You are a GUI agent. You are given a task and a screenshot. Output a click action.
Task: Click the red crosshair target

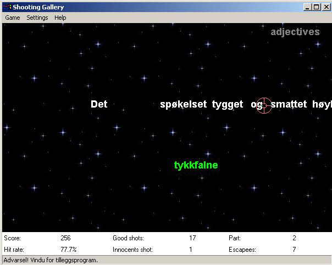click(x=264, y=105)
